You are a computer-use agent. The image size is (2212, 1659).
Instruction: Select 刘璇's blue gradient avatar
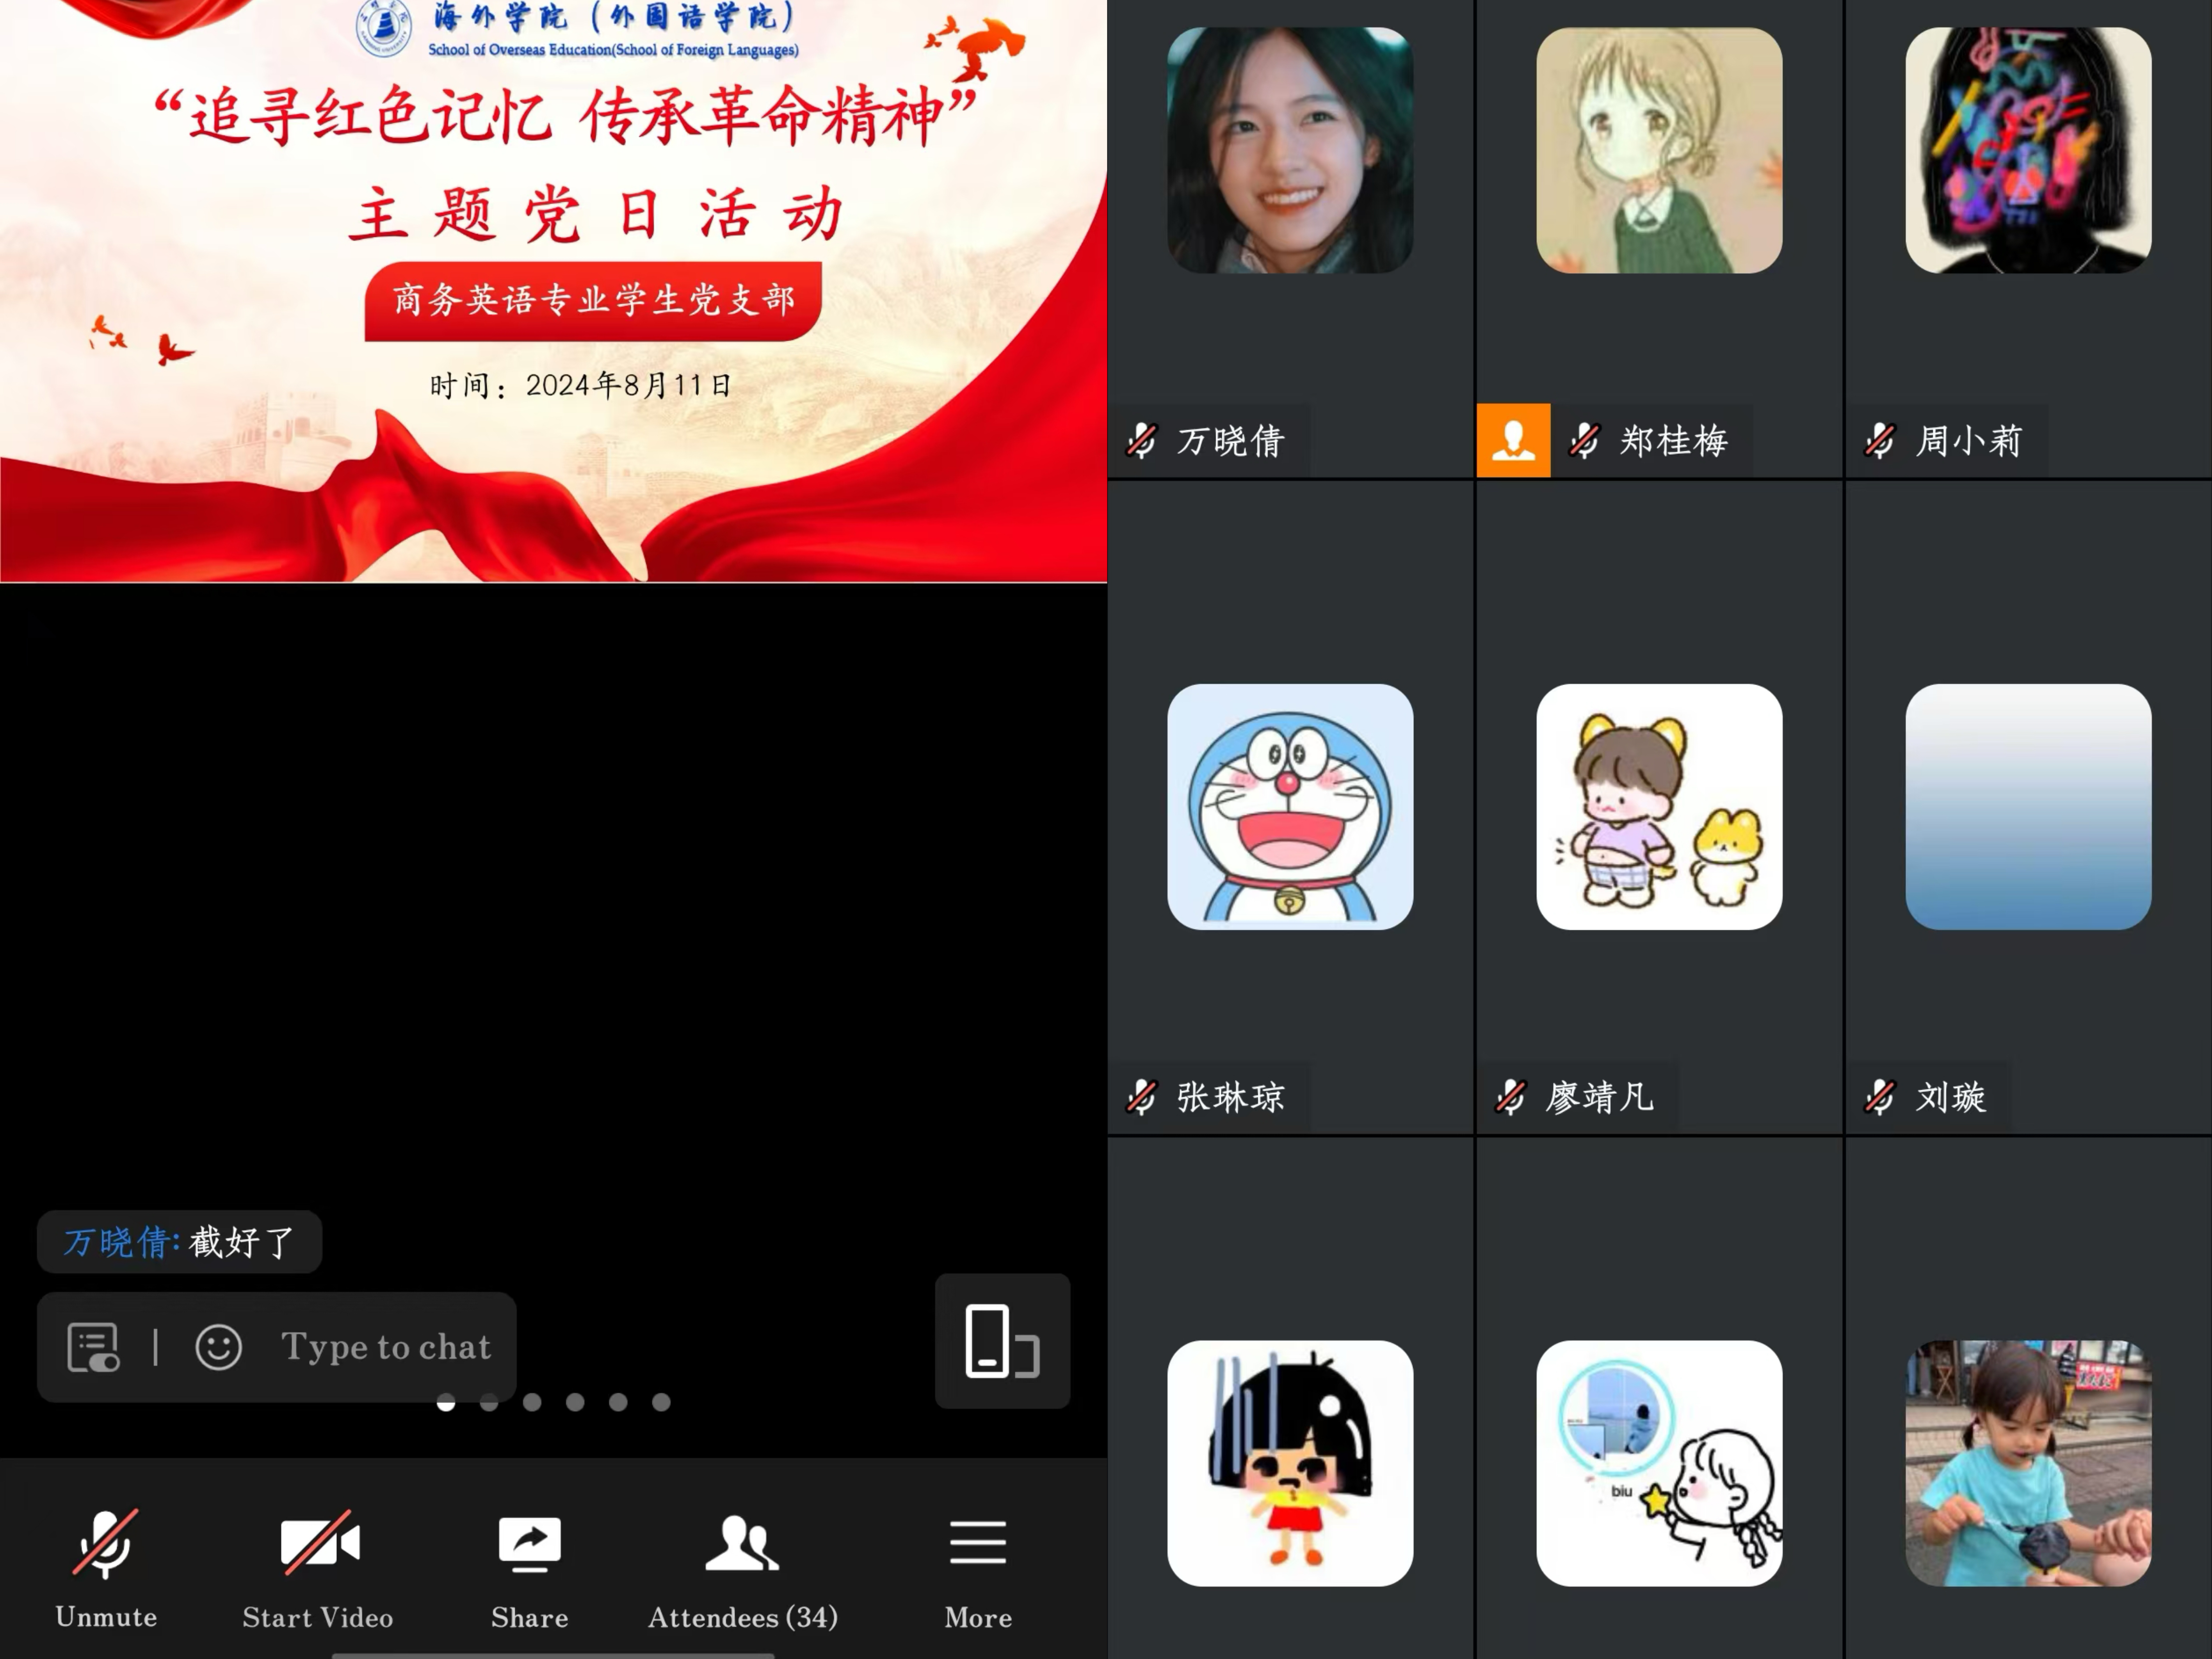pos(2028,806)
